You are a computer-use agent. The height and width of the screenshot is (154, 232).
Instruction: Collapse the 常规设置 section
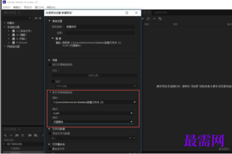click(49, 21)
